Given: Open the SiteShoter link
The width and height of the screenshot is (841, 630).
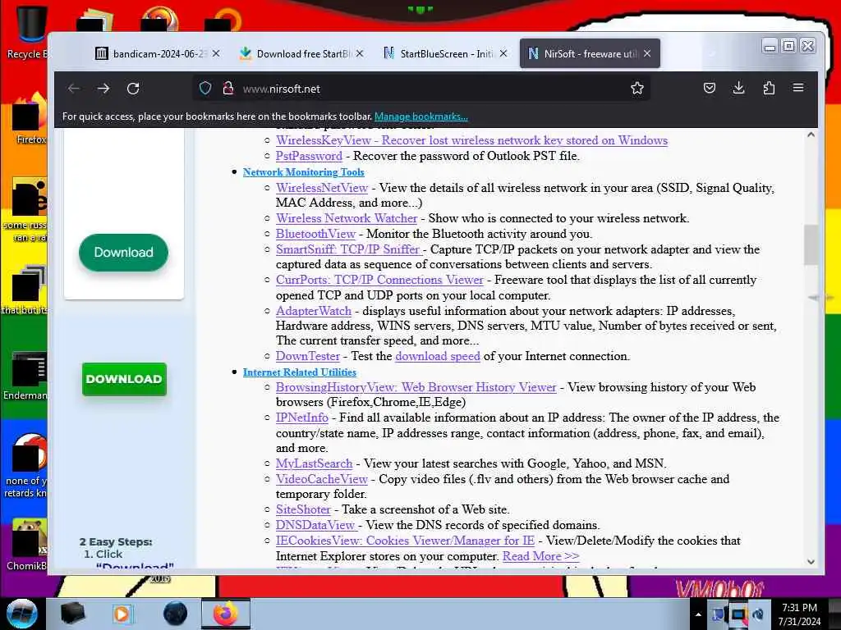Looking at the screenshot, I should point(303,510).
